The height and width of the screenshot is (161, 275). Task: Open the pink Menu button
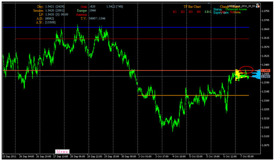tap(62, 151)
